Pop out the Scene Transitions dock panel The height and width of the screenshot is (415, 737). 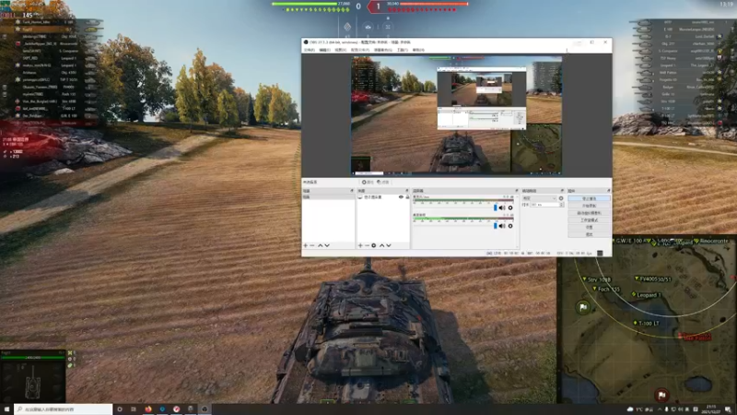point(562,191)
